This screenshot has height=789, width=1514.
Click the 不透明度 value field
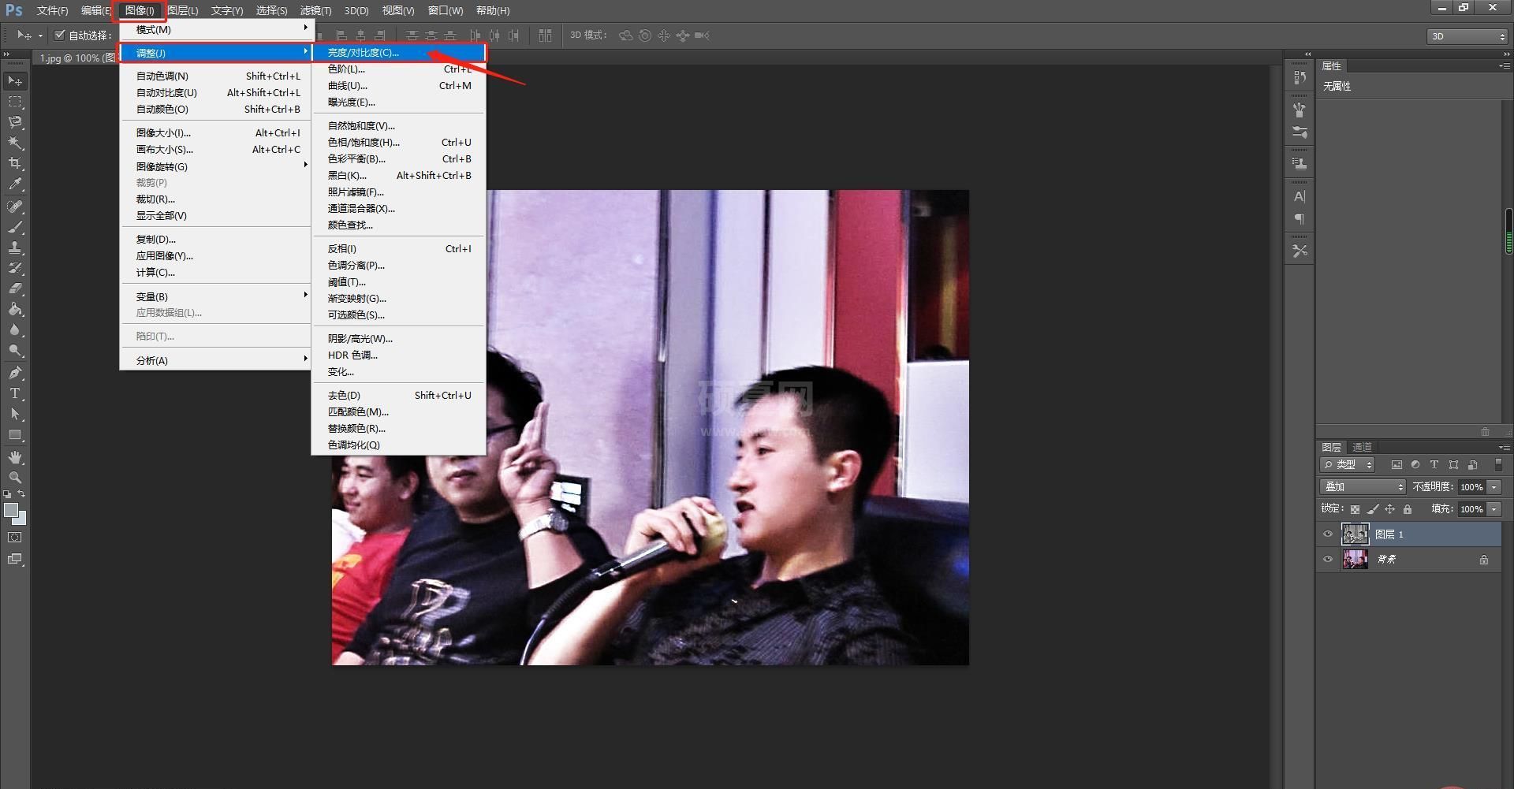pyautogui.click(x=1471, y=487)
